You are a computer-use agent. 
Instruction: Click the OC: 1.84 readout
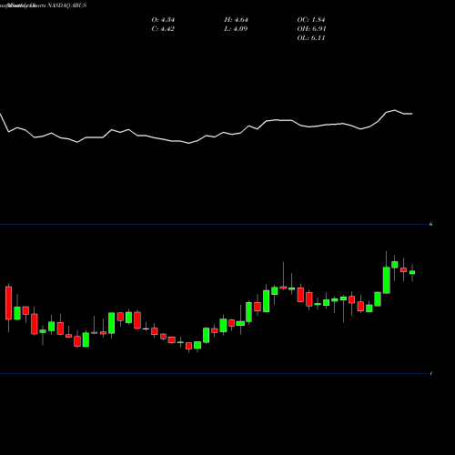click(x=311, y=20)
